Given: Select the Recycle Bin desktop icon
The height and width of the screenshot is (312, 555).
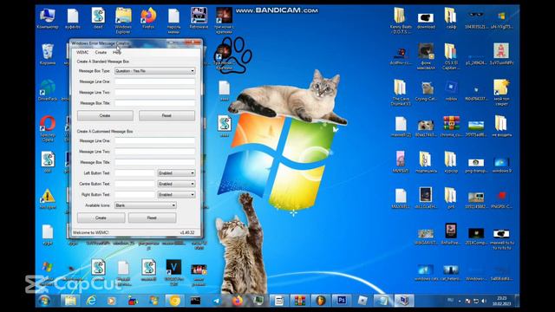Looking at the screenshot, I should pyautogui.click(x=48, y=54).
